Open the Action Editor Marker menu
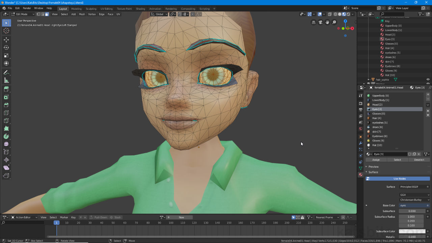Screen dimensions: 432x243 (64, 217)
